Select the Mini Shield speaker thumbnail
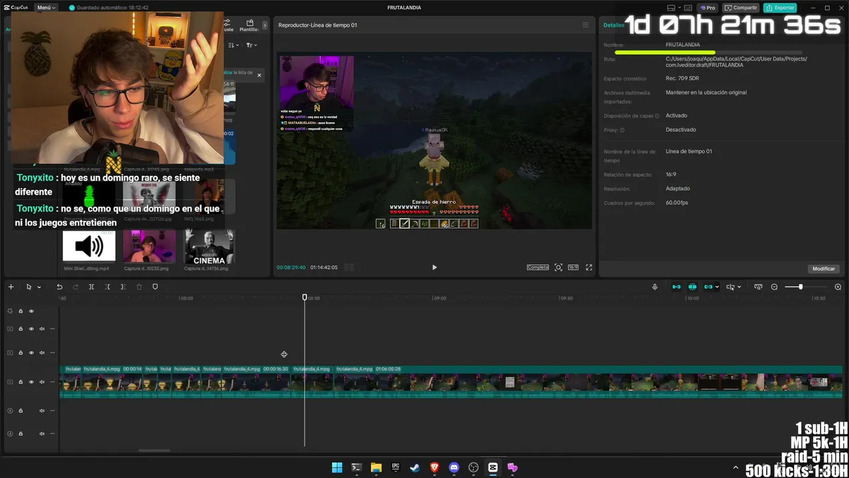Viewport: 849px width, 478px height. click(89, 246)
